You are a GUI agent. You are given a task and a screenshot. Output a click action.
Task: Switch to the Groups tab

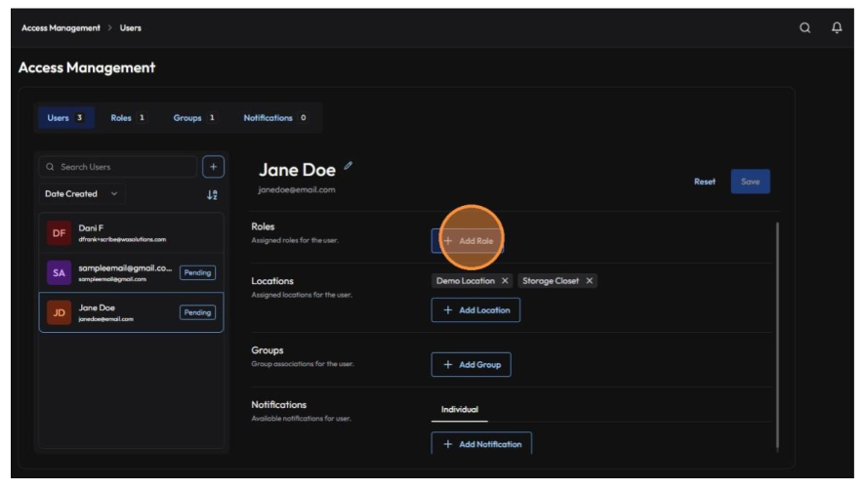tap(194, 117)
